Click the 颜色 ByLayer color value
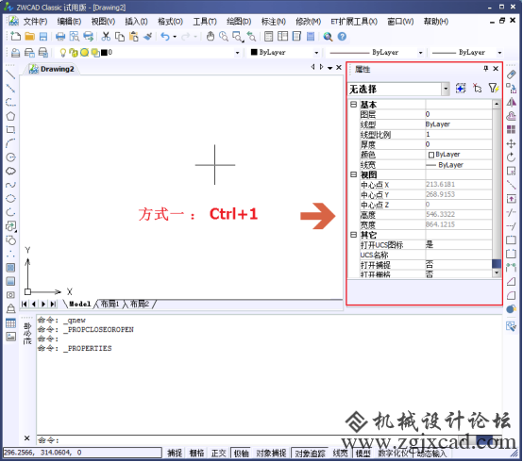 coord(459,155)
